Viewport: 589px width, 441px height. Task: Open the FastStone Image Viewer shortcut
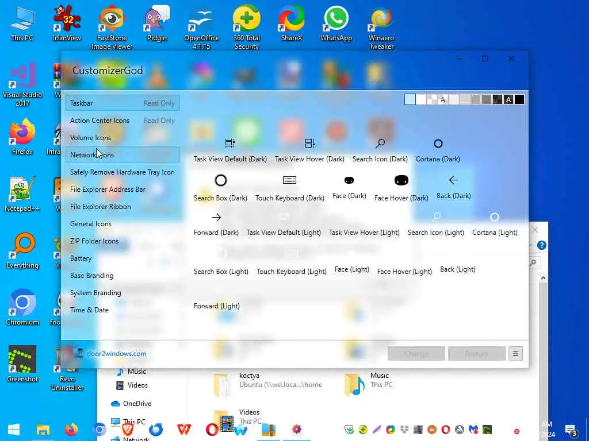[112, 27]
